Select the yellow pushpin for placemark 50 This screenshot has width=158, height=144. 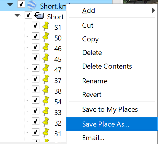coord(46,37)
